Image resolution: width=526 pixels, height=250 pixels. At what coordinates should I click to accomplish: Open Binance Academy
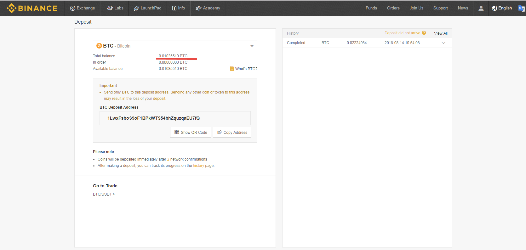tap(208, 8)
